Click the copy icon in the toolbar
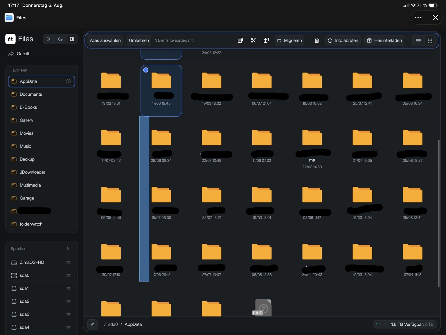 point(240,40)
